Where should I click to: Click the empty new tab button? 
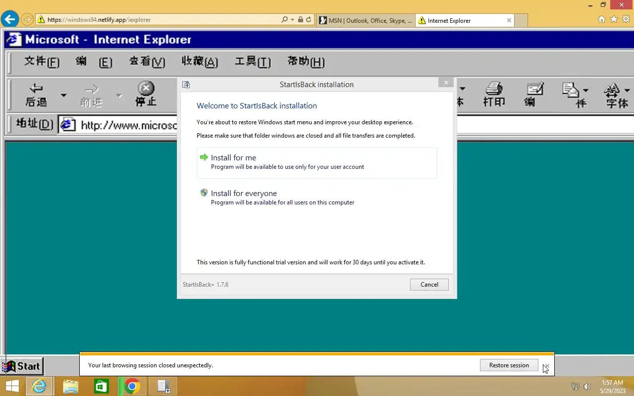(521, 20)
